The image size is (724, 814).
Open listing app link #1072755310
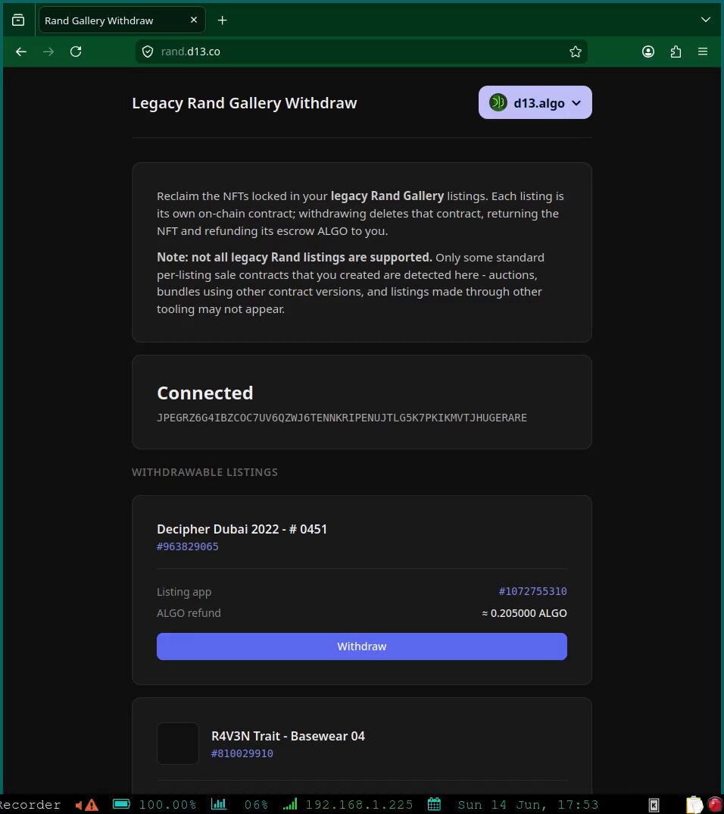532,591
